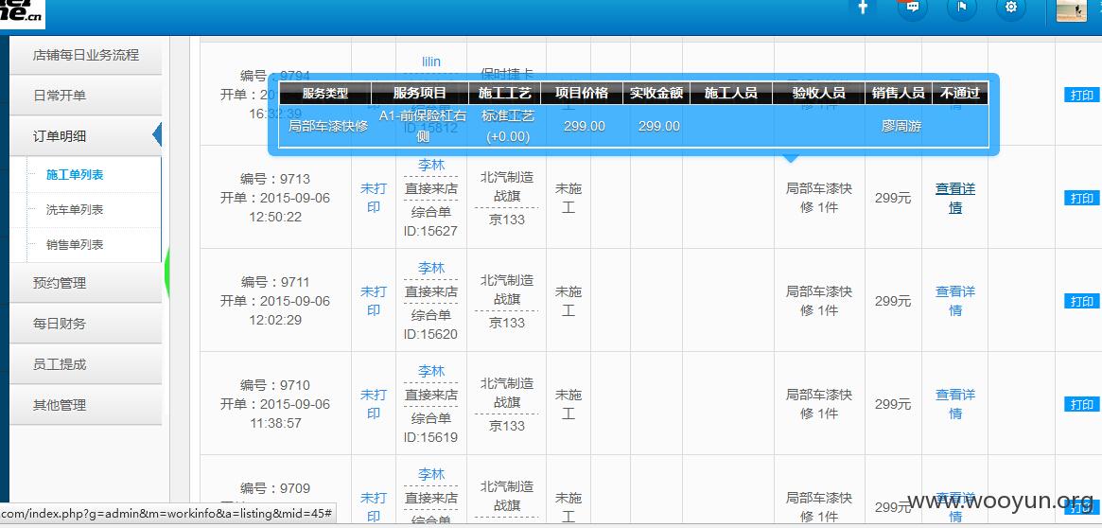This screenshot has height=528, width=1102.
Task: Click the 项目价格 column header in popup
Action: (581, 93)
